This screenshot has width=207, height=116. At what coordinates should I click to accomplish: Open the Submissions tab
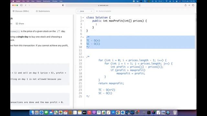point(43,11)
